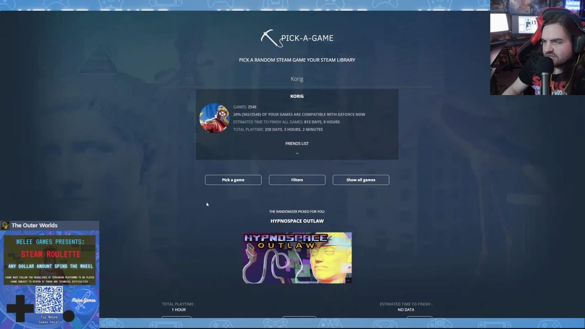The image size is (585, 329).
Task: Click total playtime 258 days text
Action: click(x=278, y=129)
